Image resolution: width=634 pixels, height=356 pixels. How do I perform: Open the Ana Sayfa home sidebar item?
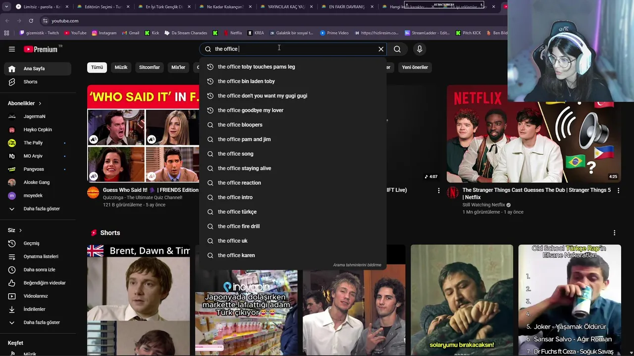[x=38, y=69]
